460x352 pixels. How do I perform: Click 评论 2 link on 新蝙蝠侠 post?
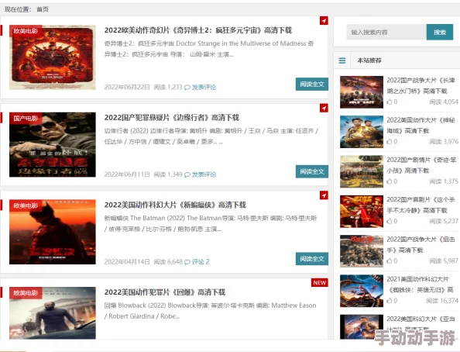tap(201, 262)
